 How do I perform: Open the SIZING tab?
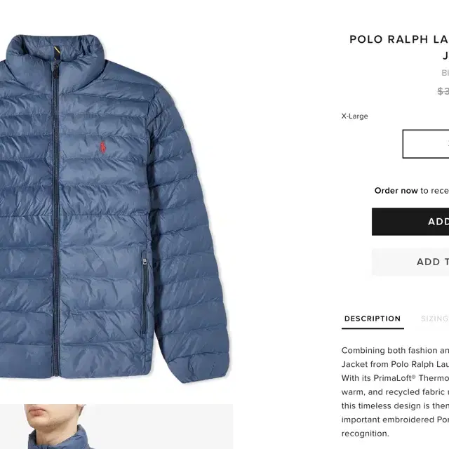coord(435,319)
